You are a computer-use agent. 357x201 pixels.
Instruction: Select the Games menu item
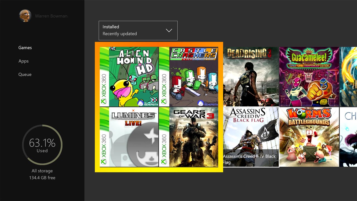click(x=25, y=48)
